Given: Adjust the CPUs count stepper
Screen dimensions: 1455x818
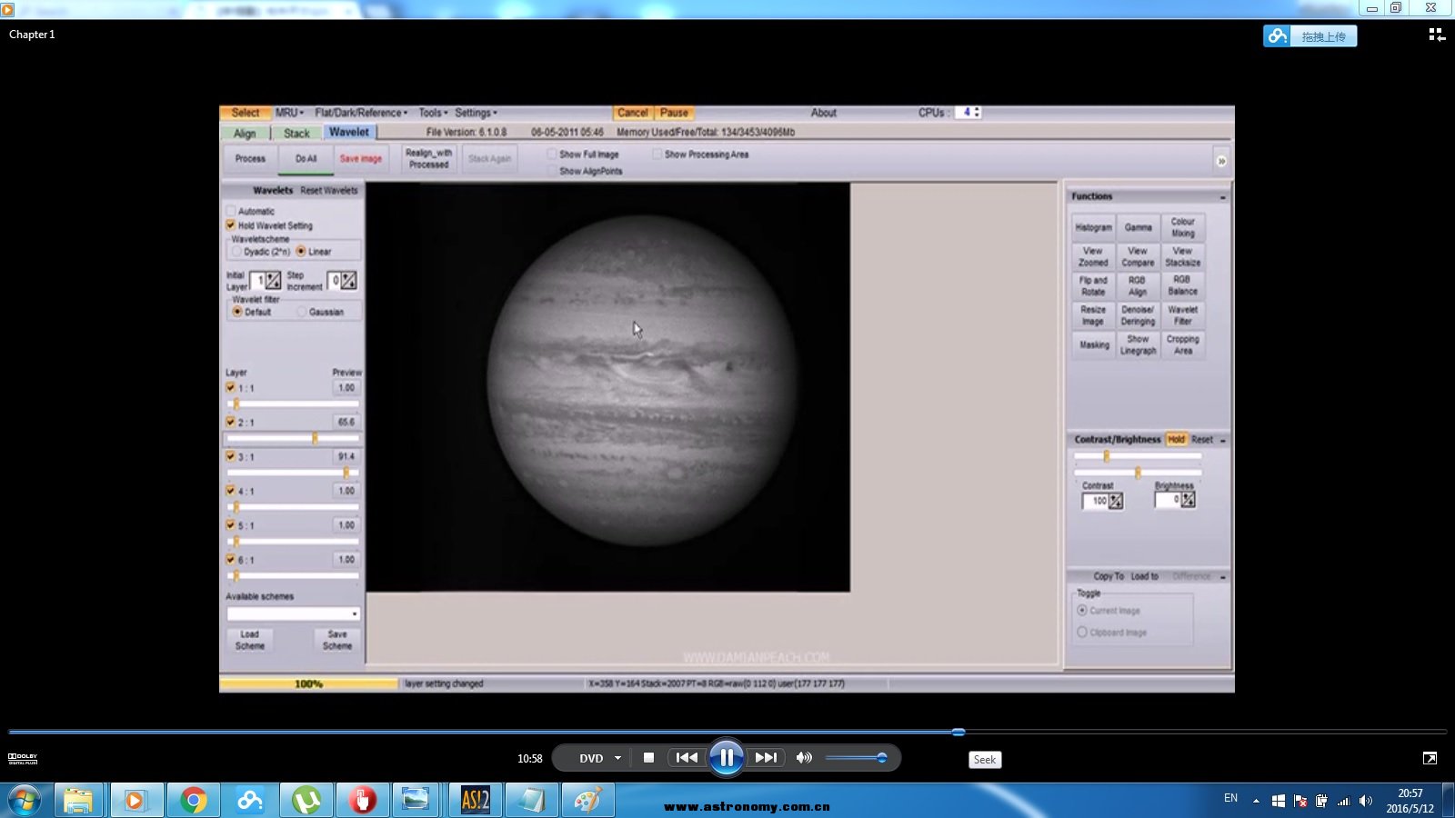Looking at the screenshot, I should coord(977,113).
